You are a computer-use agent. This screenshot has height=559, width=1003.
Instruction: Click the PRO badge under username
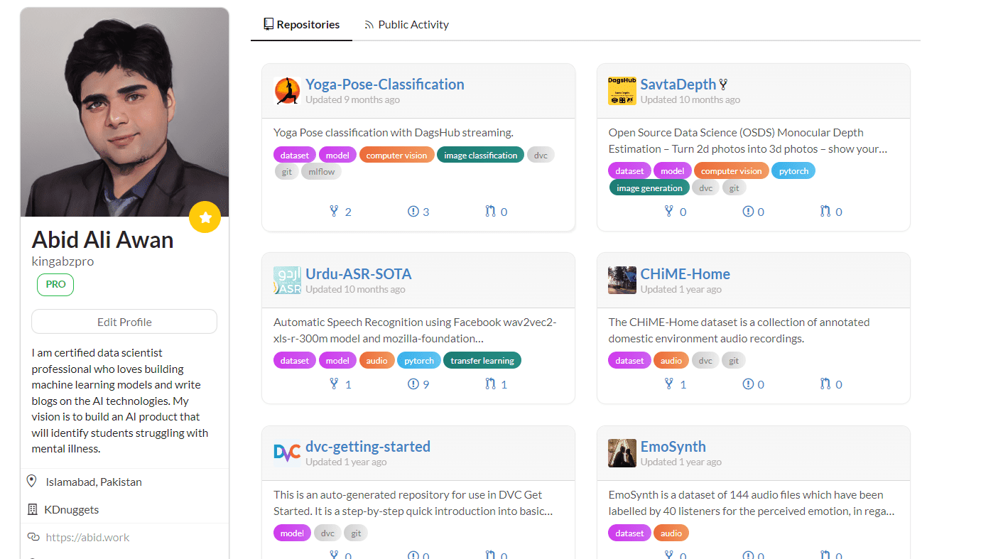(x=55, y=284)
